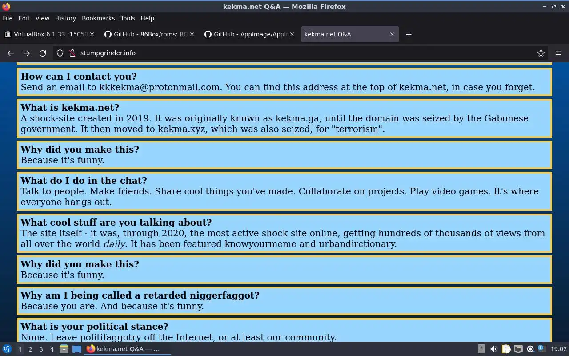Open the History menu
The height and width of the screenshot is (356, 569).
point(65,18)
